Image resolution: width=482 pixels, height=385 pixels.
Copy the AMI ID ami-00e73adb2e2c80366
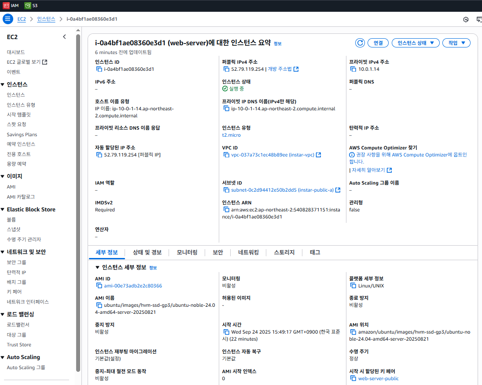(99, 286)
